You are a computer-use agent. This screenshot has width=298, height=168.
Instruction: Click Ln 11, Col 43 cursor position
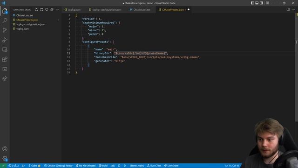[x=232, y=166]
